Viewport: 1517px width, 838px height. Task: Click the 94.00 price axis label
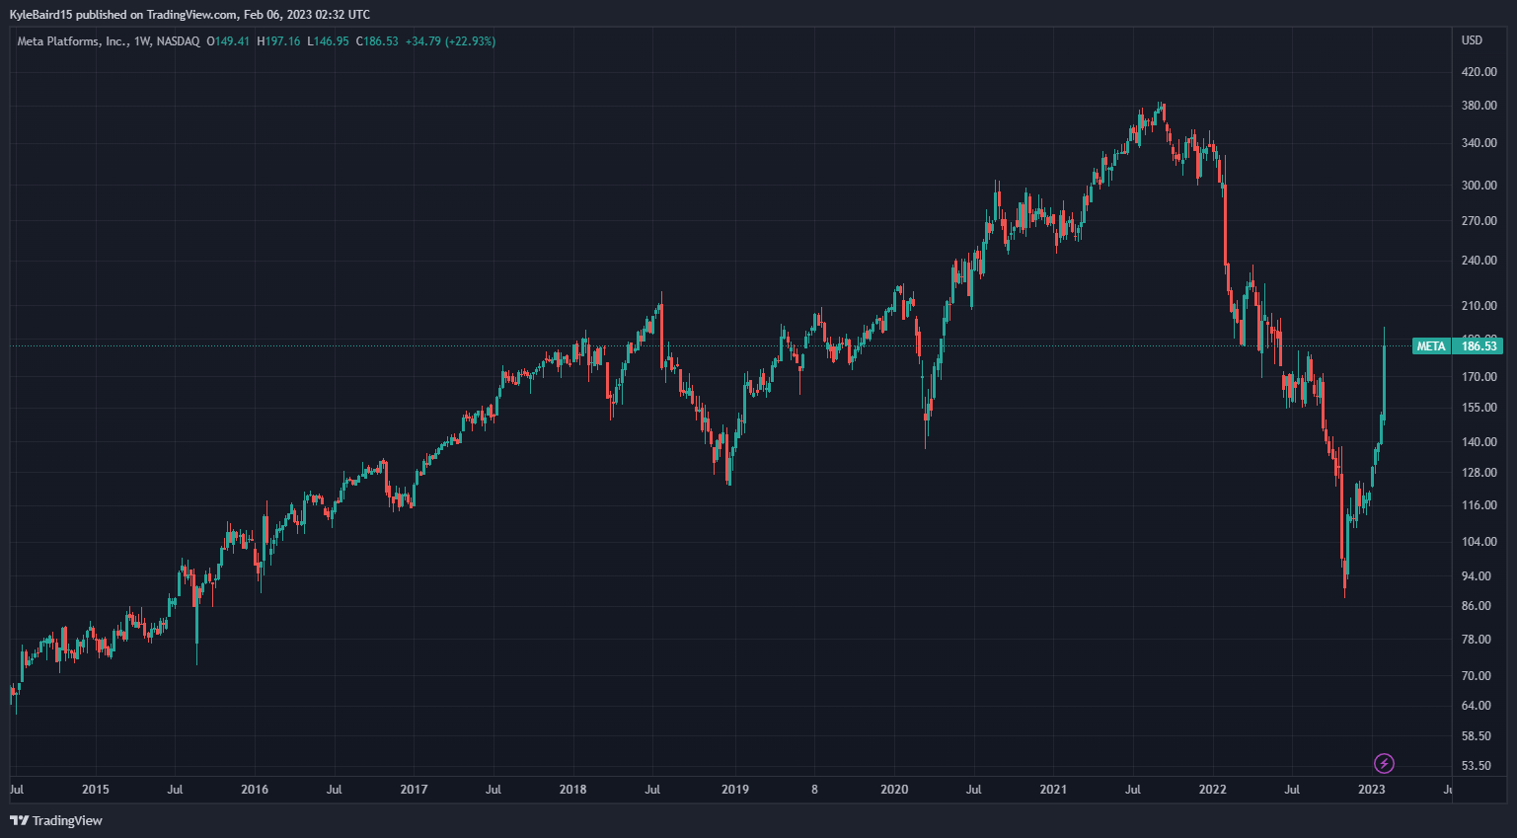(x=1479, y=576)
